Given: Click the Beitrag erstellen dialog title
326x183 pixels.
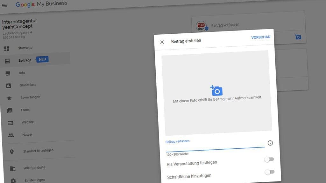Looking at the screenshot, I should pos(186,41).
